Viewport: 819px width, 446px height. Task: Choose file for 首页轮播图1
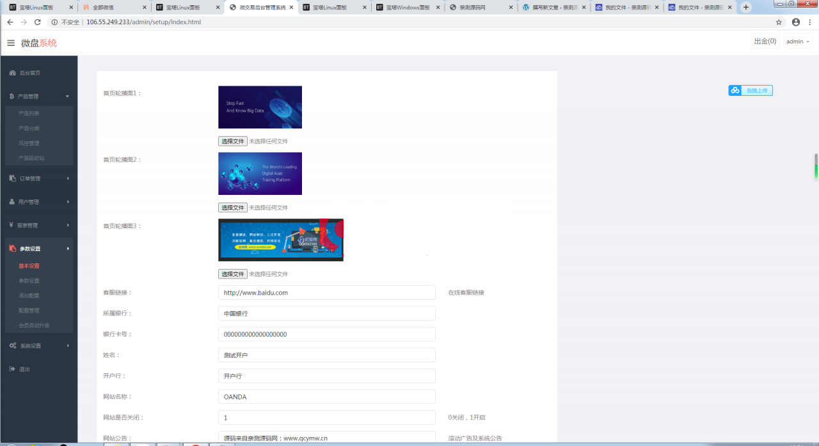pos(232,141)
